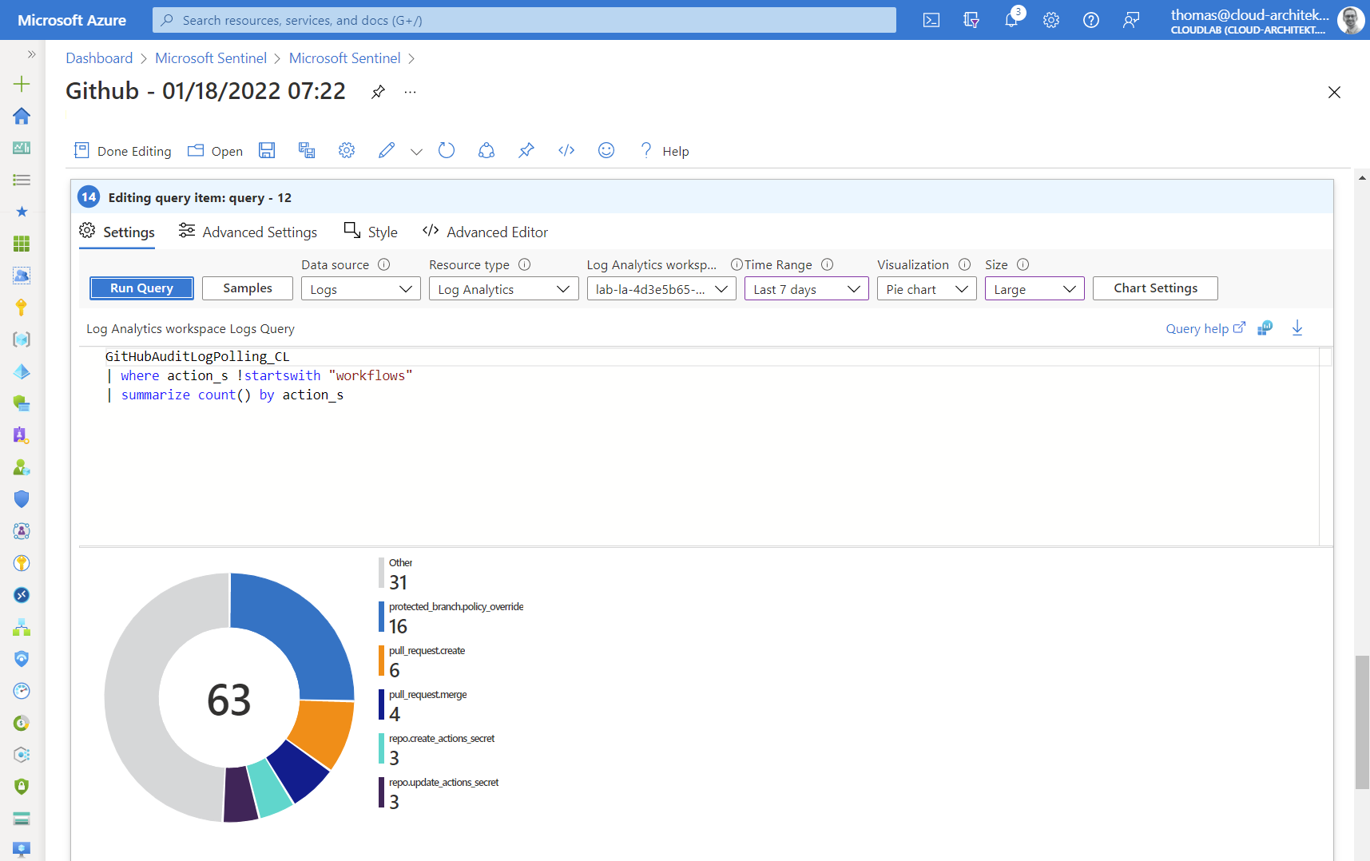Screen dimensions: 1370x861
Task: Open the help question mark icon
Action: (1091, 20)
